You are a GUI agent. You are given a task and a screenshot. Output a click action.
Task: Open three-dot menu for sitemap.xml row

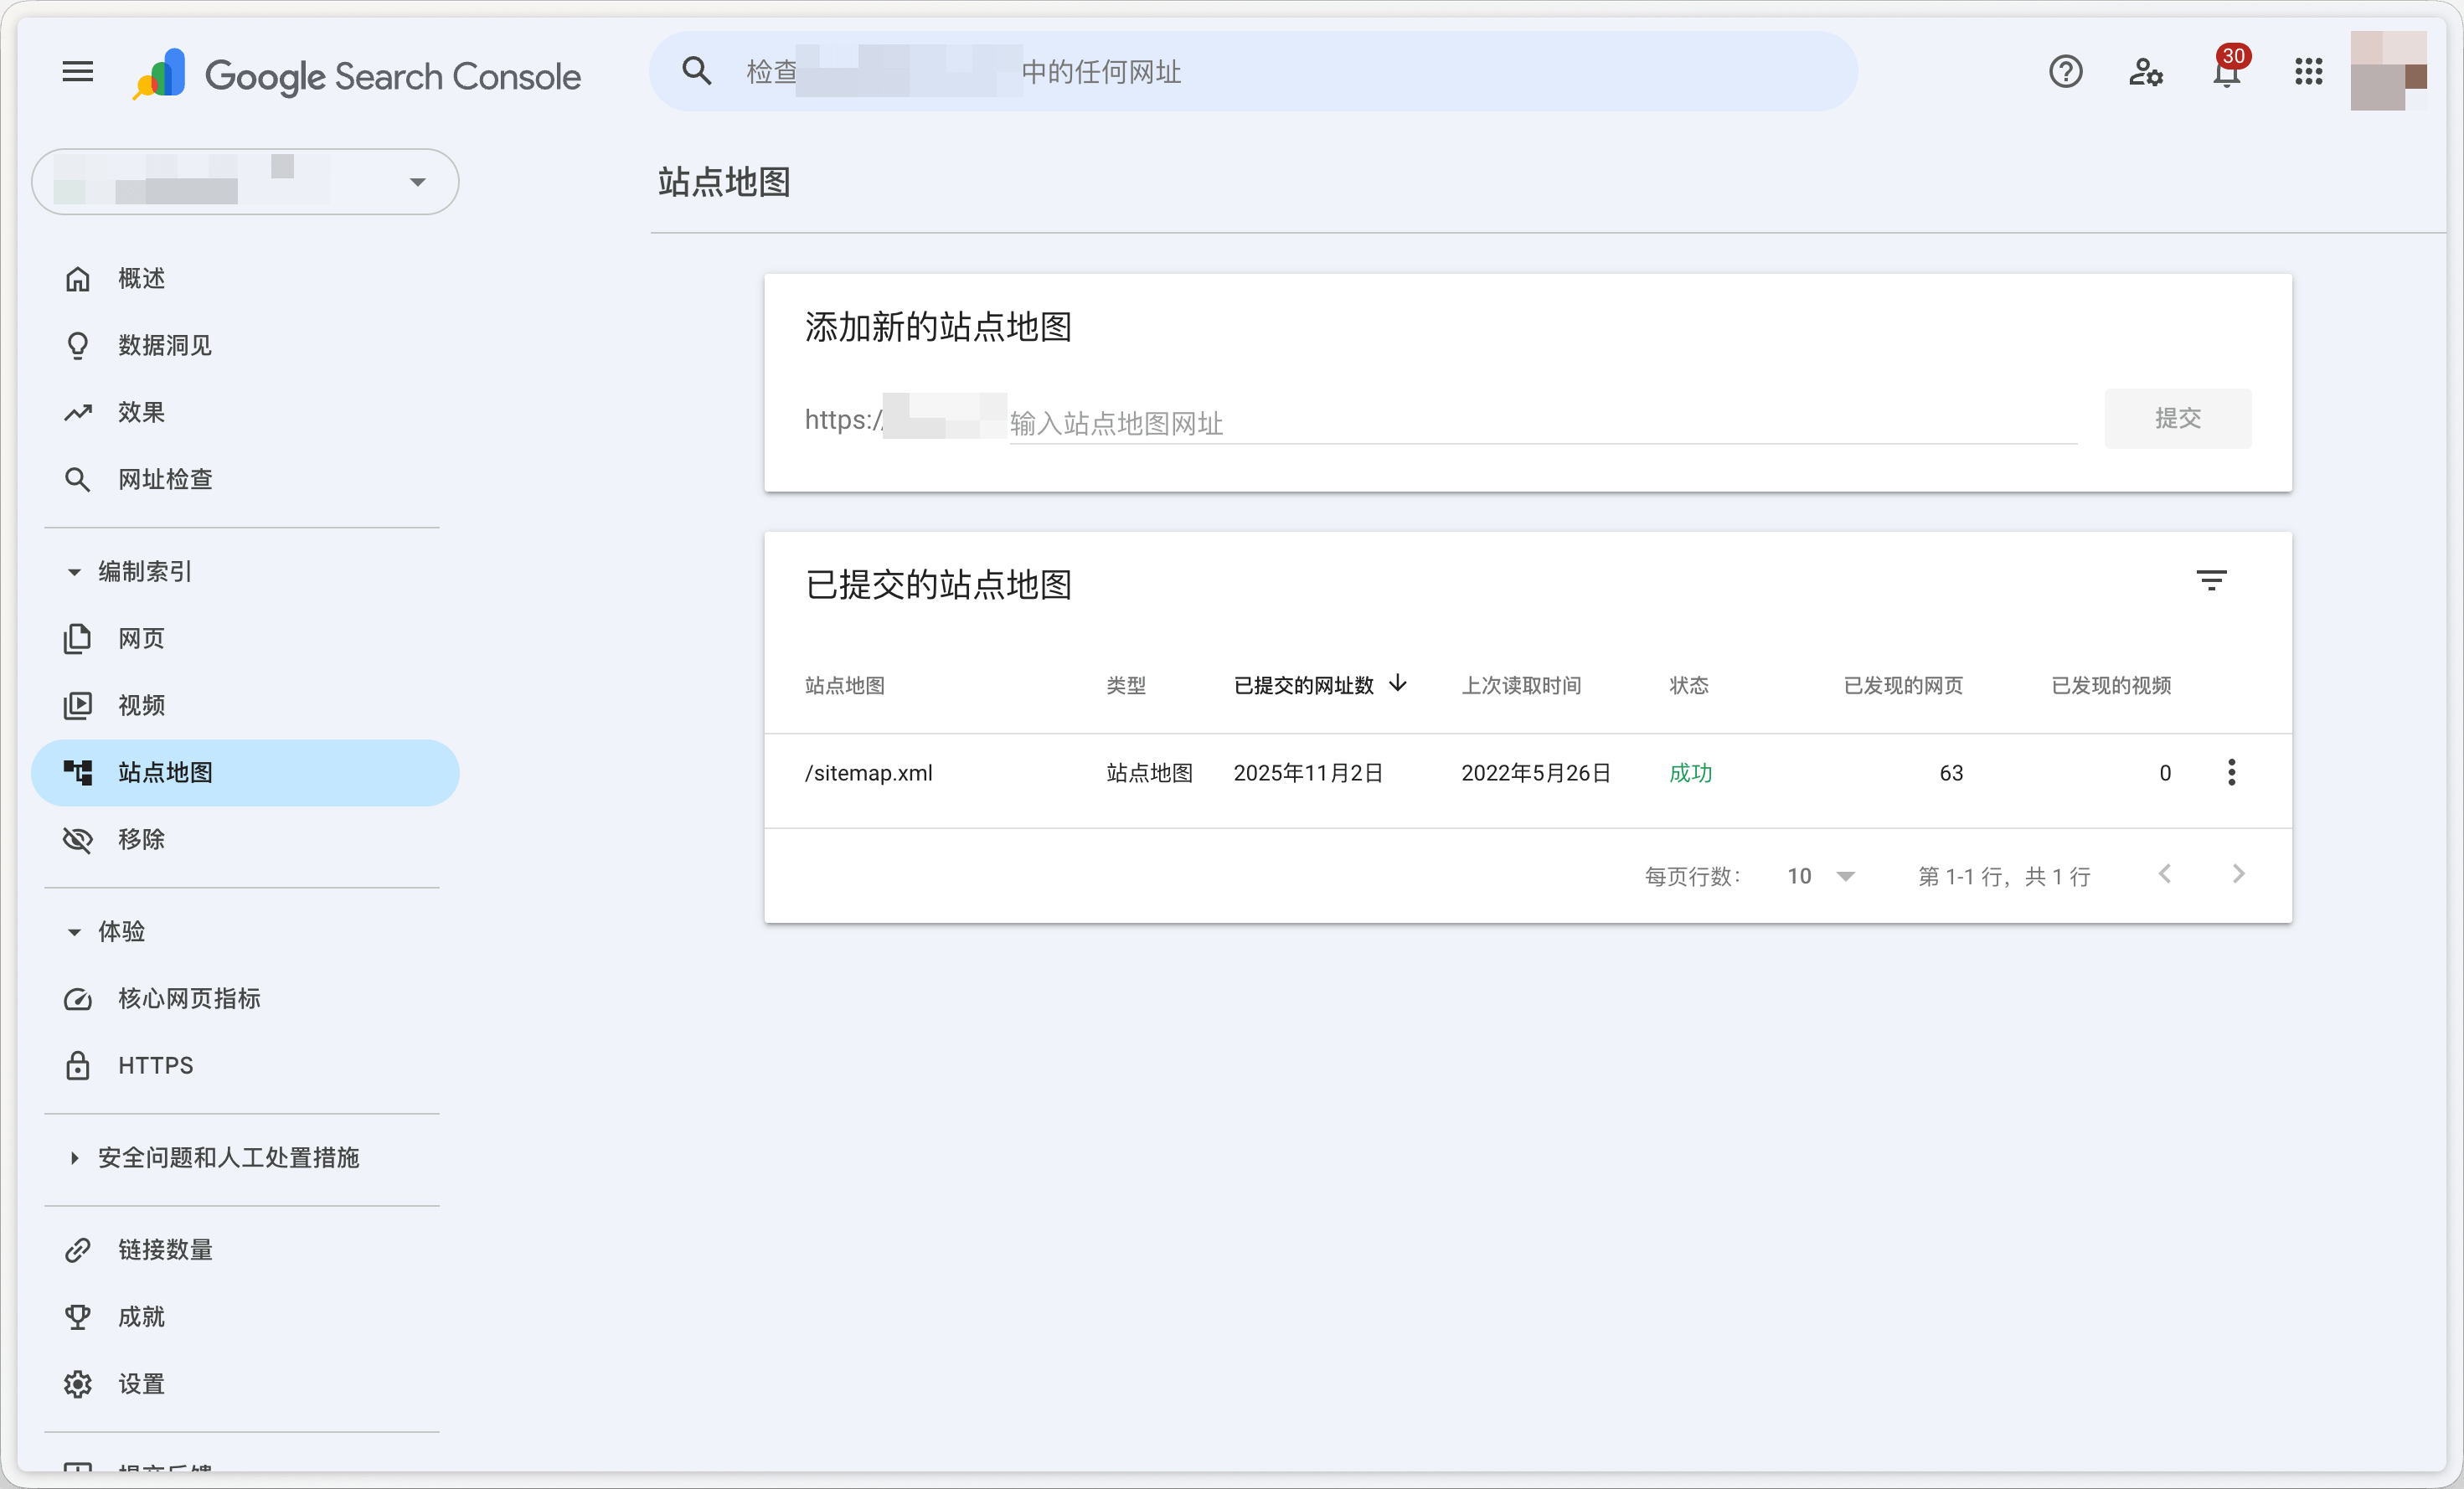click(2231, 772)
